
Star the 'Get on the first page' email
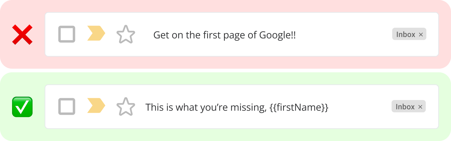click(x=126, y=35)
